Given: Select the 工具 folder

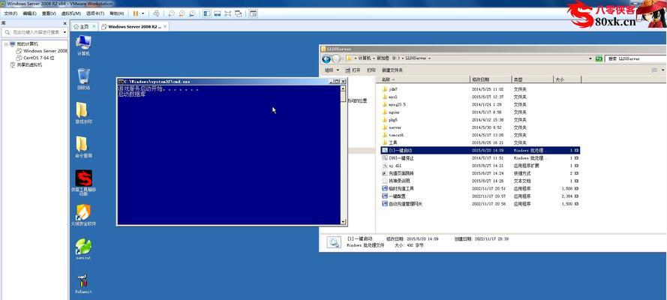Looking at the screenshot, I should point(389,142).
